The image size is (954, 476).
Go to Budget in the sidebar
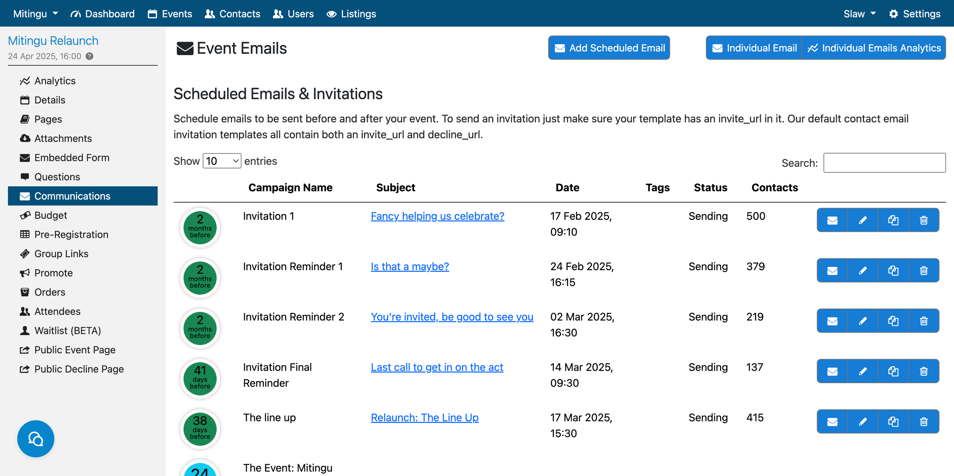50,215
